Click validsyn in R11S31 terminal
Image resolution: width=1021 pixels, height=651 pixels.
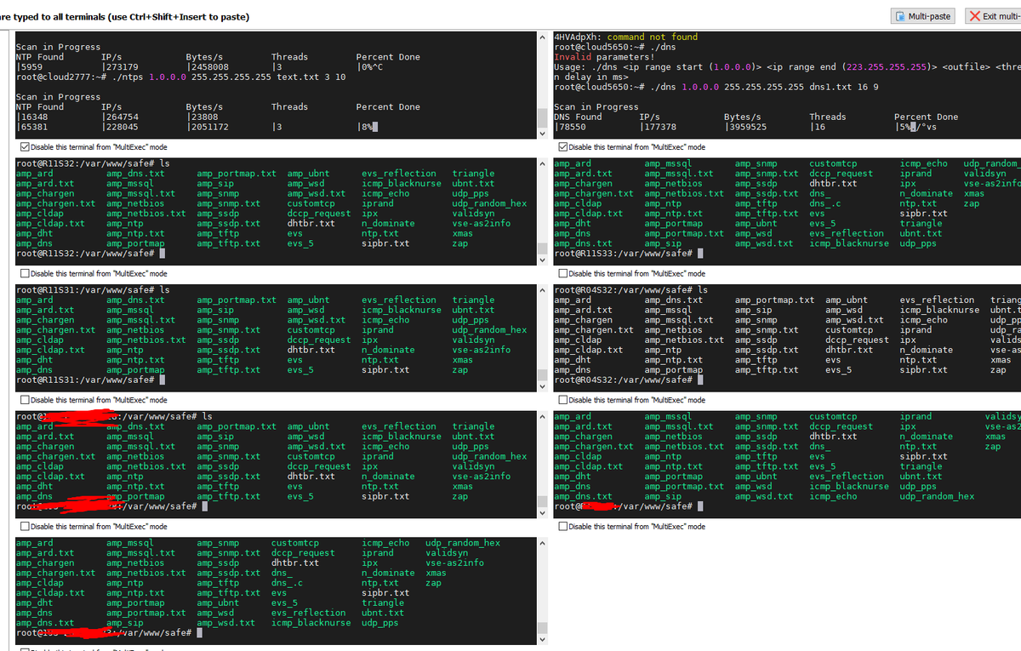tap(473, 340)
